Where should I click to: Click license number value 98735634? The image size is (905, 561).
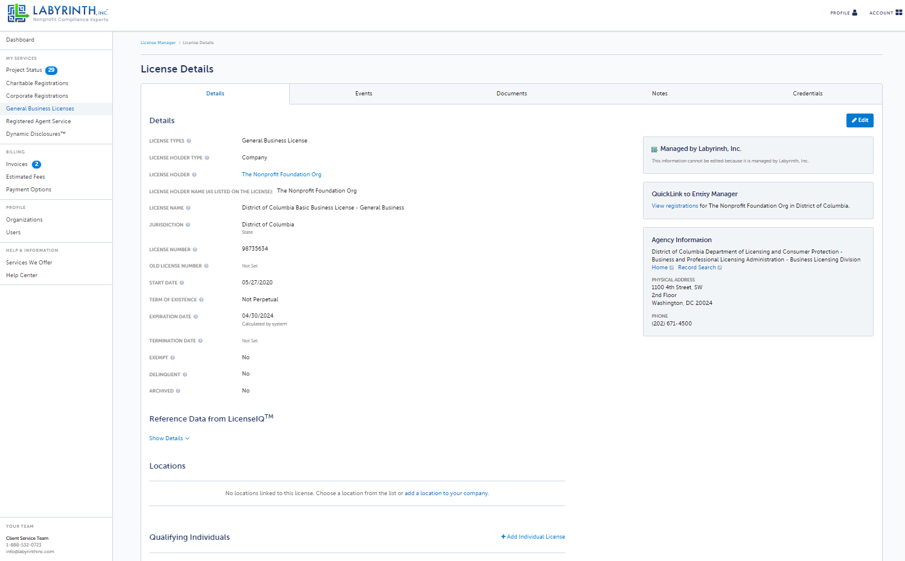[255, 249]
